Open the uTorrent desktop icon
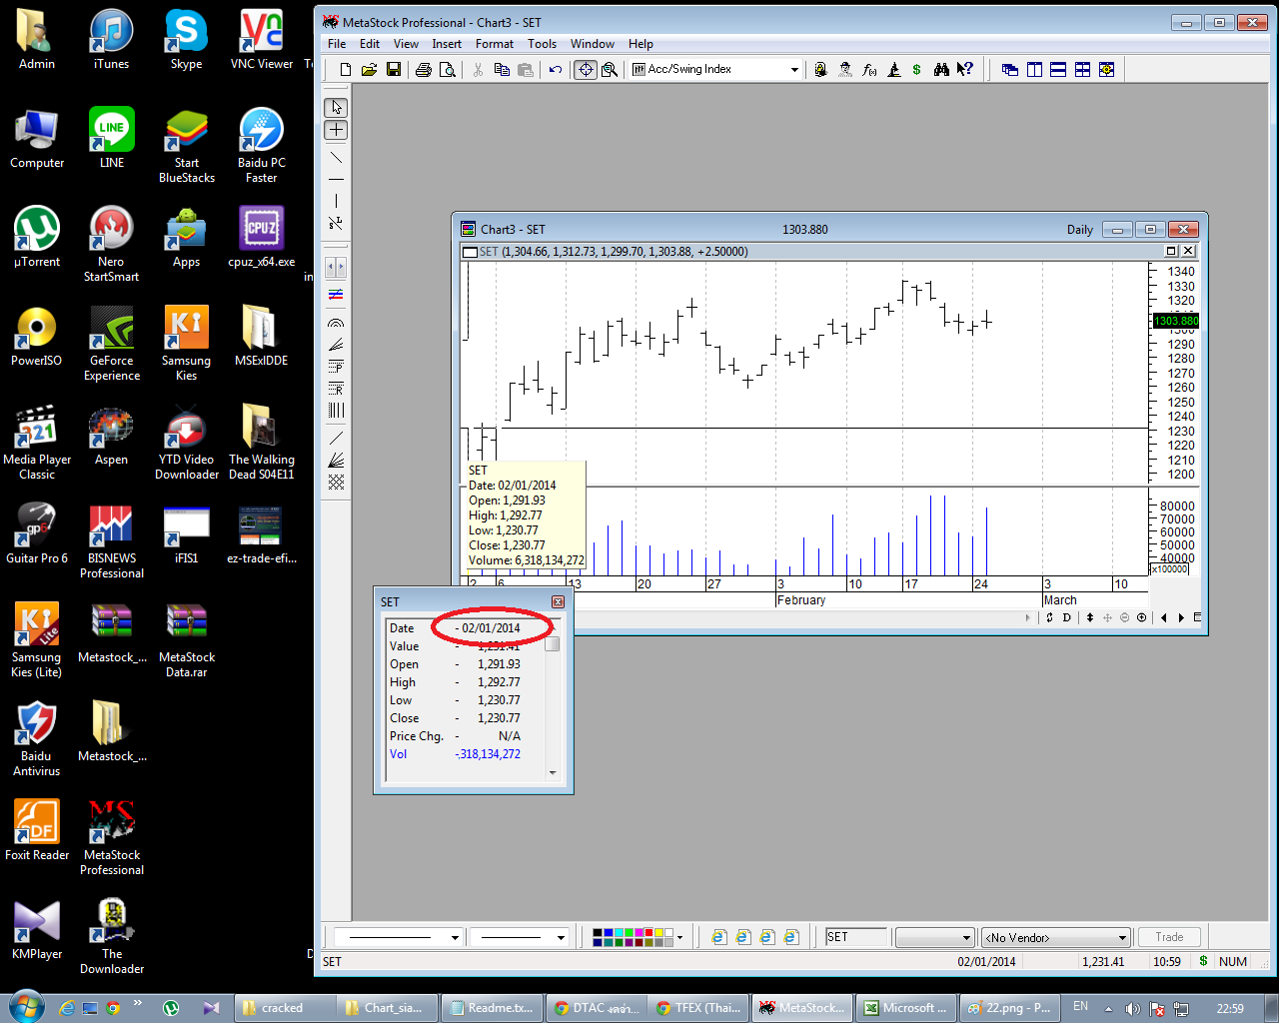Viewport: 1279px width, 1023px height. pyautogui.click(x=37, y=238)
